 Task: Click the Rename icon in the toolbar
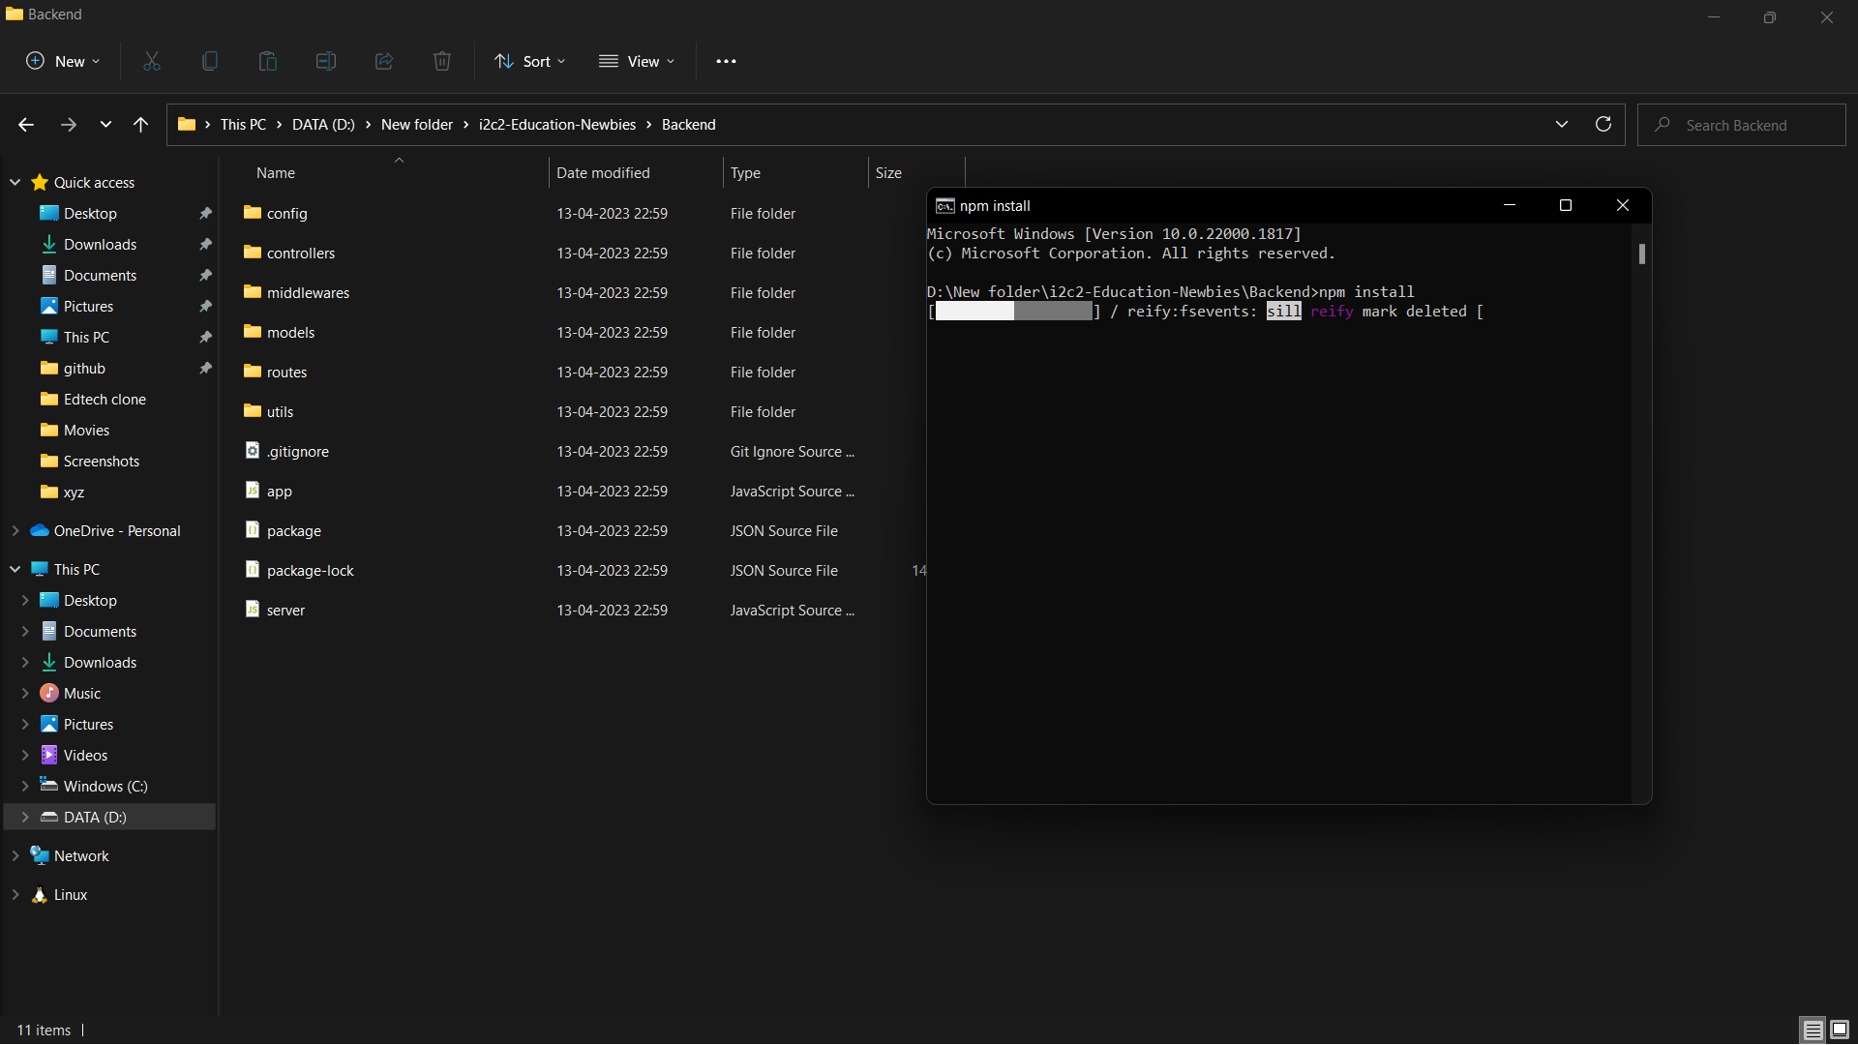[325, 61]
